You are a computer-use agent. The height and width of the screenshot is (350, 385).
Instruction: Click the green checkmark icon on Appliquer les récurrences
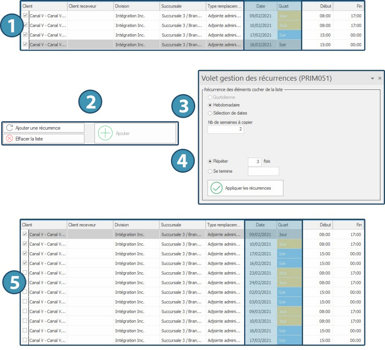216,188
